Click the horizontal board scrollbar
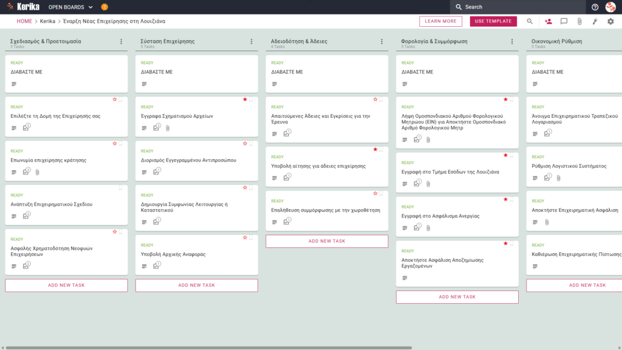Screen dimensions: 622x350 (x=209, y=348)
